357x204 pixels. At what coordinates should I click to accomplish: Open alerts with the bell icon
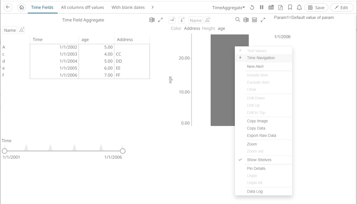(299, 7)
